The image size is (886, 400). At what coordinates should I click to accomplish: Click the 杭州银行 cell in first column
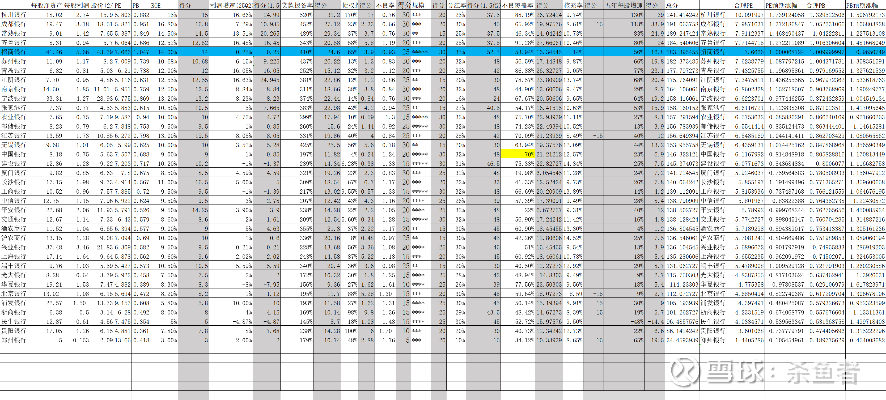point(14,15)
